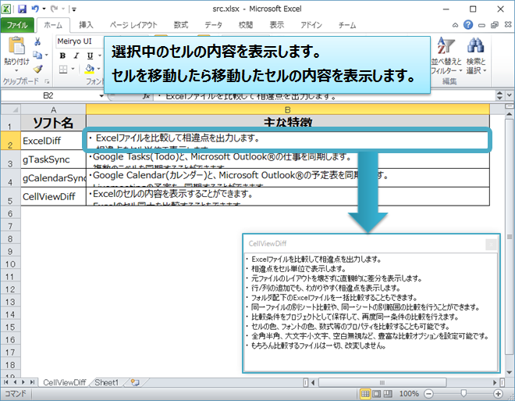The image size is (515, 401).
Task: Click the Format Painter brush icon
Action: click(x=37, y=69)
